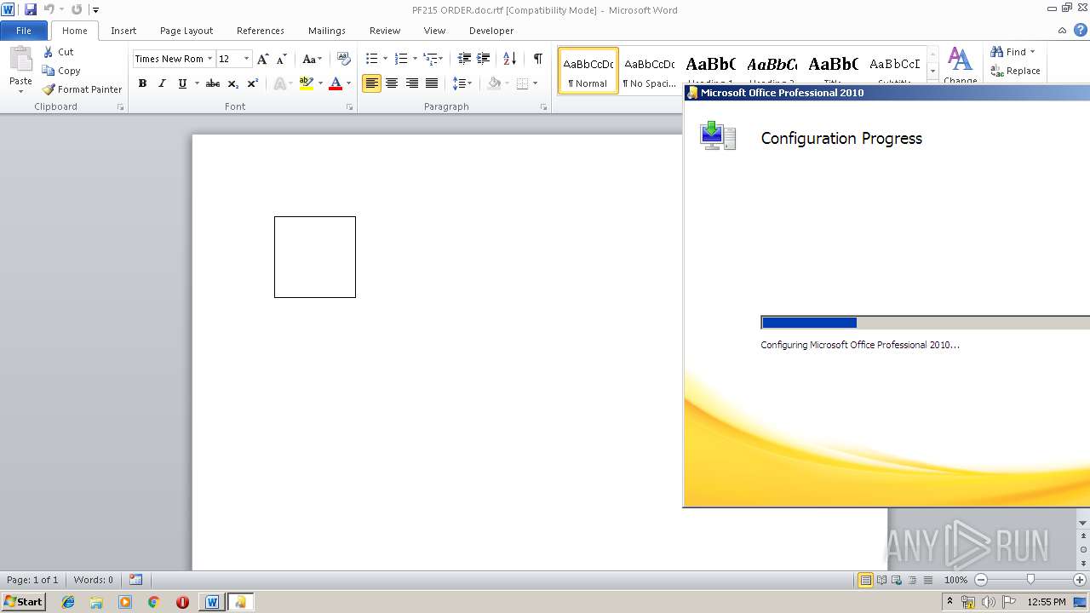Viewport: 1090px width, 613px height.
Task: Apply numbered list icon
Action: 401,59
